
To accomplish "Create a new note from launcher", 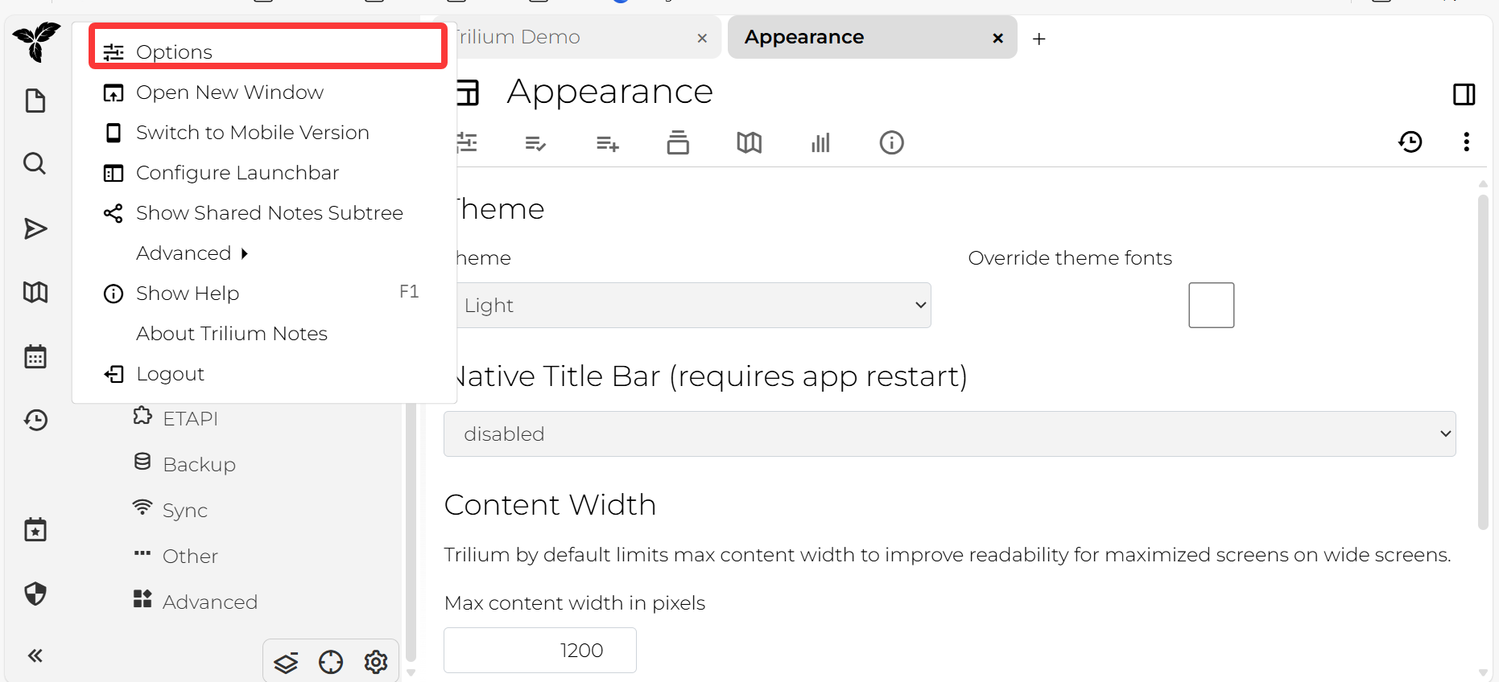I will [35, 101].
